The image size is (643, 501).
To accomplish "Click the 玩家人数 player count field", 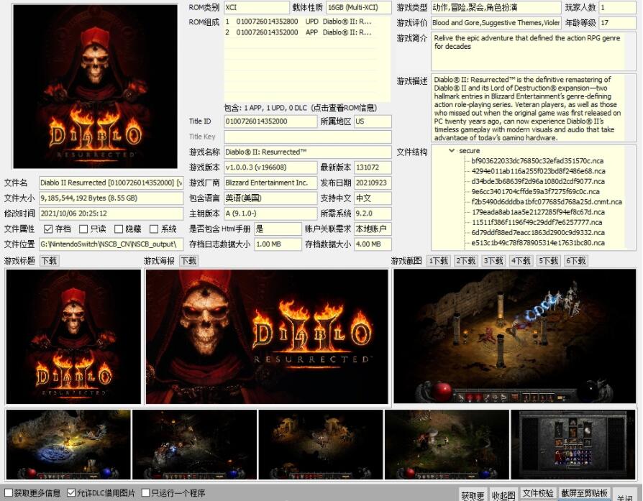I will click(618, 7).
